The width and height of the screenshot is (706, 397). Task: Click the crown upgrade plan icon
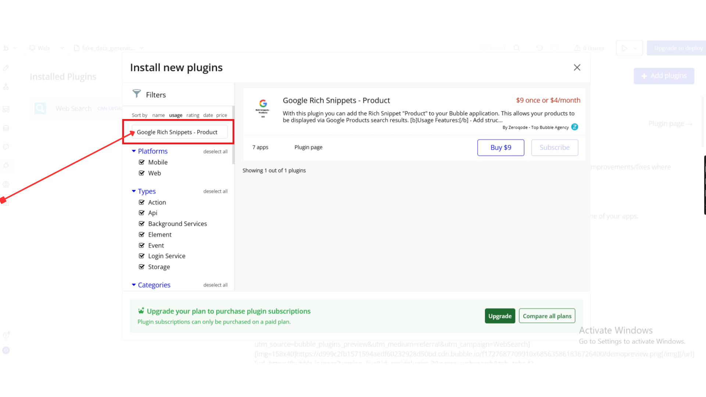pyautogui.click(x=141, y=311)
